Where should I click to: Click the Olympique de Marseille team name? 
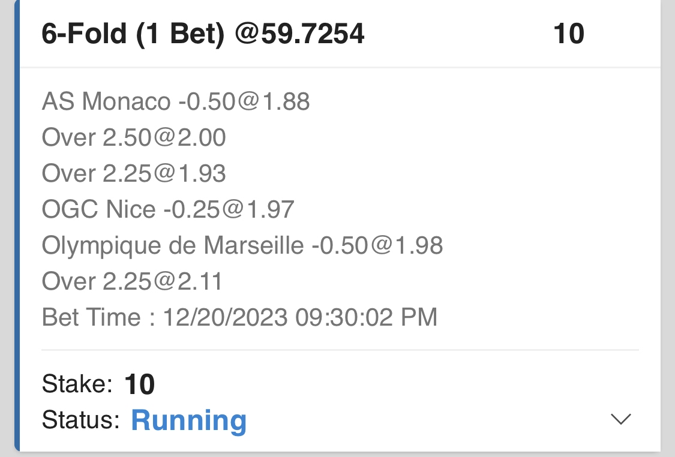[x=173, y=246]
